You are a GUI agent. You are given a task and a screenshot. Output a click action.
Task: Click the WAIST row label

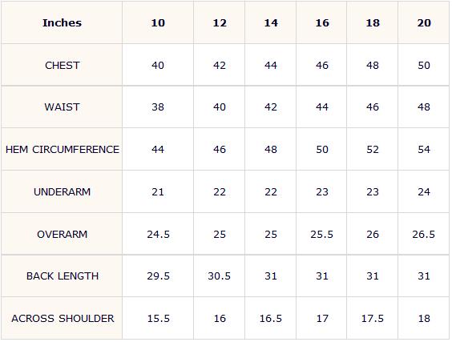[x=62, y=107]
